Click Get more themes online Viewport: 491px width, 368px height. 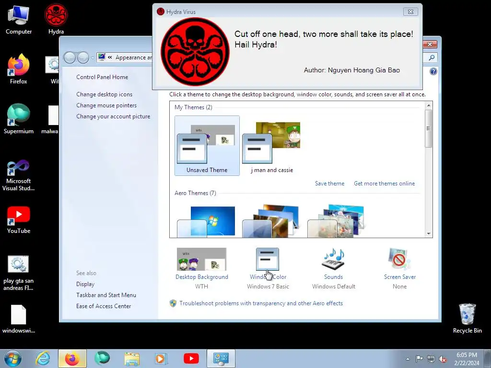384,184
